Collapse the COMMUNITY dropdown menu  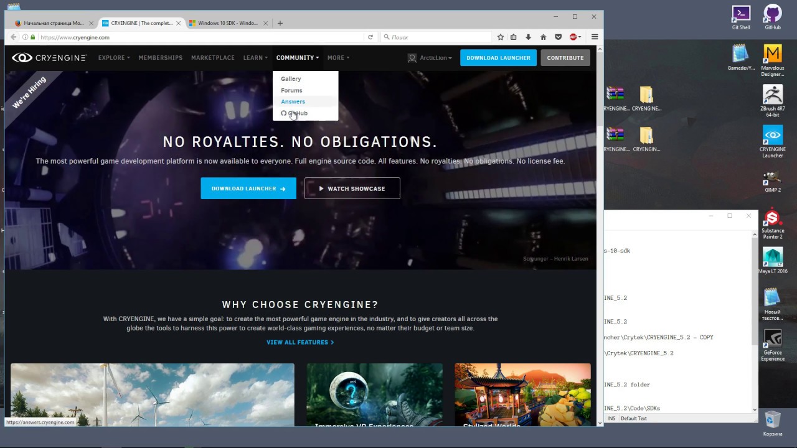coord(298,58)
